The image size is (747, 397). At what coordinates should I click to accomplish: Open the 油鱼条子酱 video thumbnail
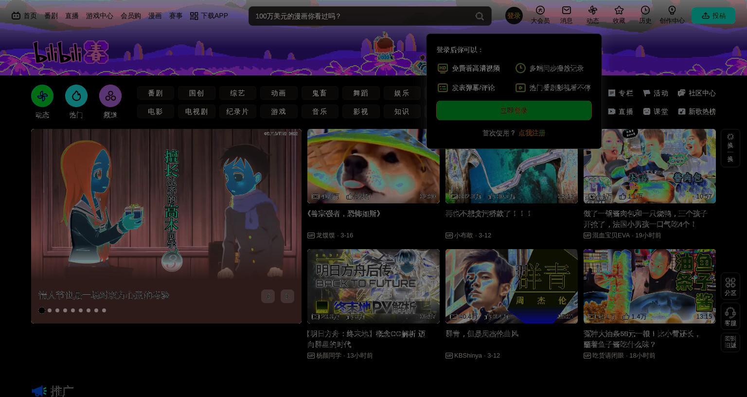650,286
